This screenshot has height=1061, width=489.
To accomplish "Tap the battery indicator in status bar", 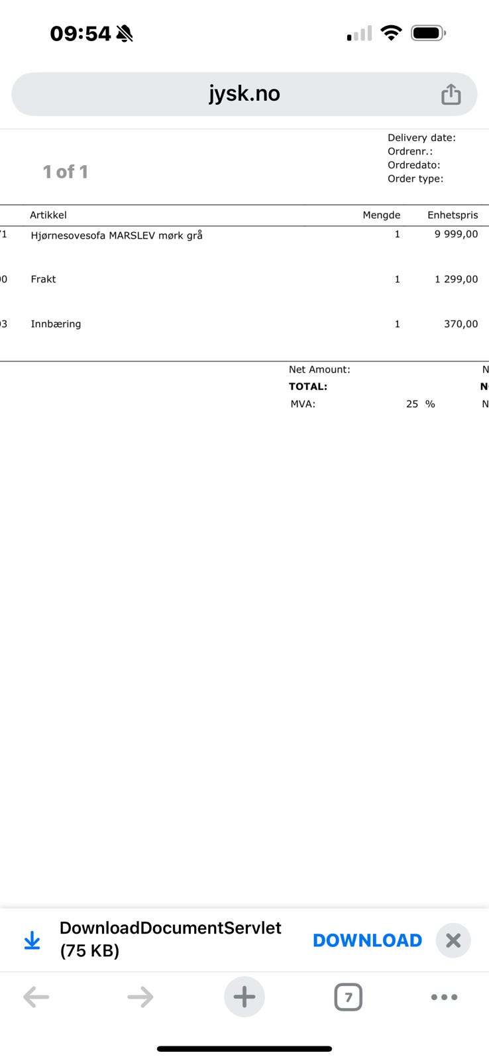I will pyautogui.click(x=428, y=33).
